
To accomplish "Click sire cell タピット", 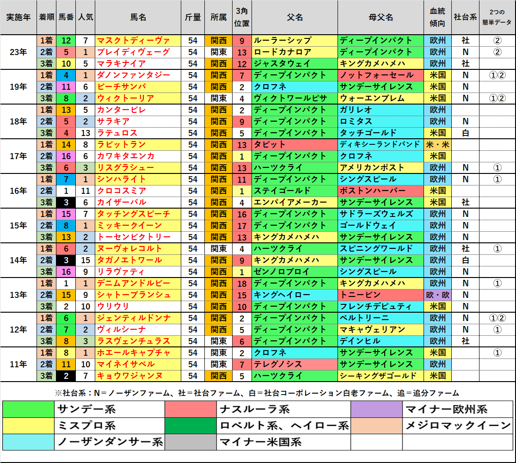I will click(295, 145).
